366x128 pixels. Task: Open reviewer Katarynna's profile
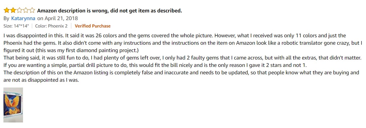pyautogui.click(x=23, y=19)
